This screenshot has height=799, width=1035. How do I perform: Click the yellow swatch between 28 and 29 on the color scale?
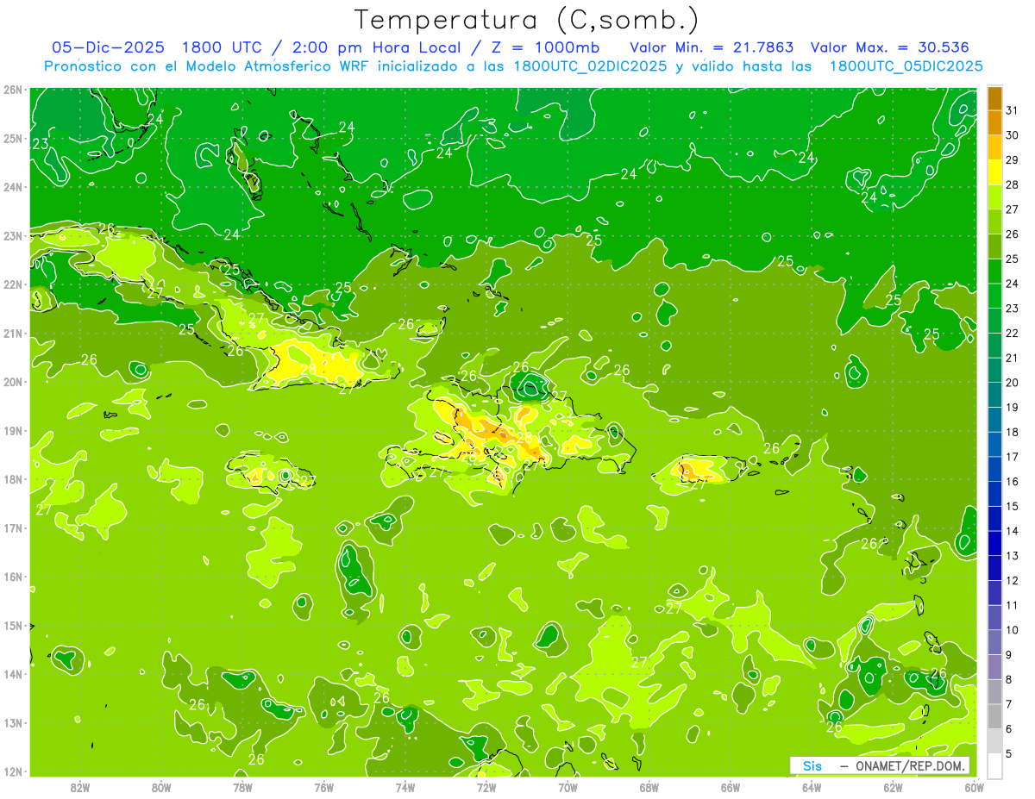click(x=994, y=172)
